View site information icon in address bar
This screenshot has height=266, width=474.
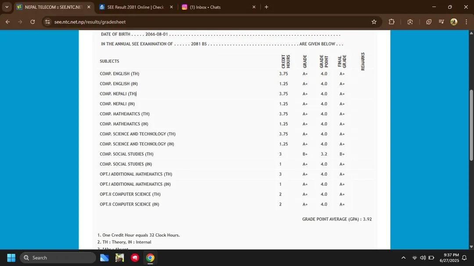48,21
